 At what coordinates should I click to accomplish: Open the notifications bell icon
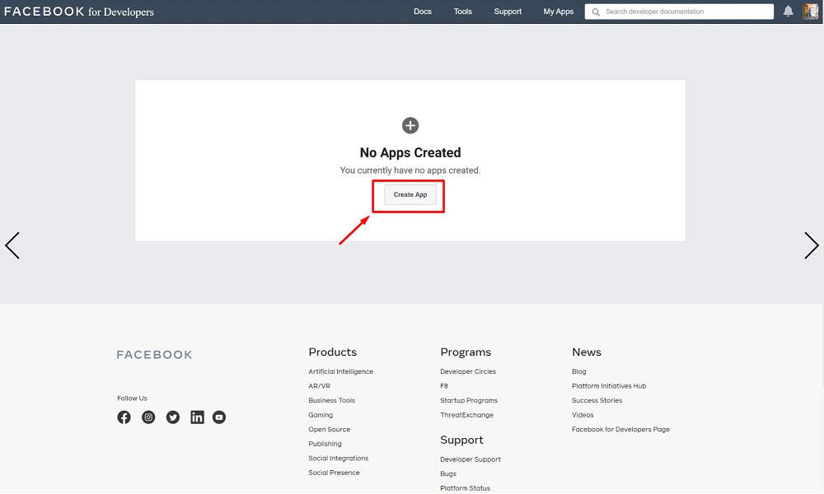789,12
